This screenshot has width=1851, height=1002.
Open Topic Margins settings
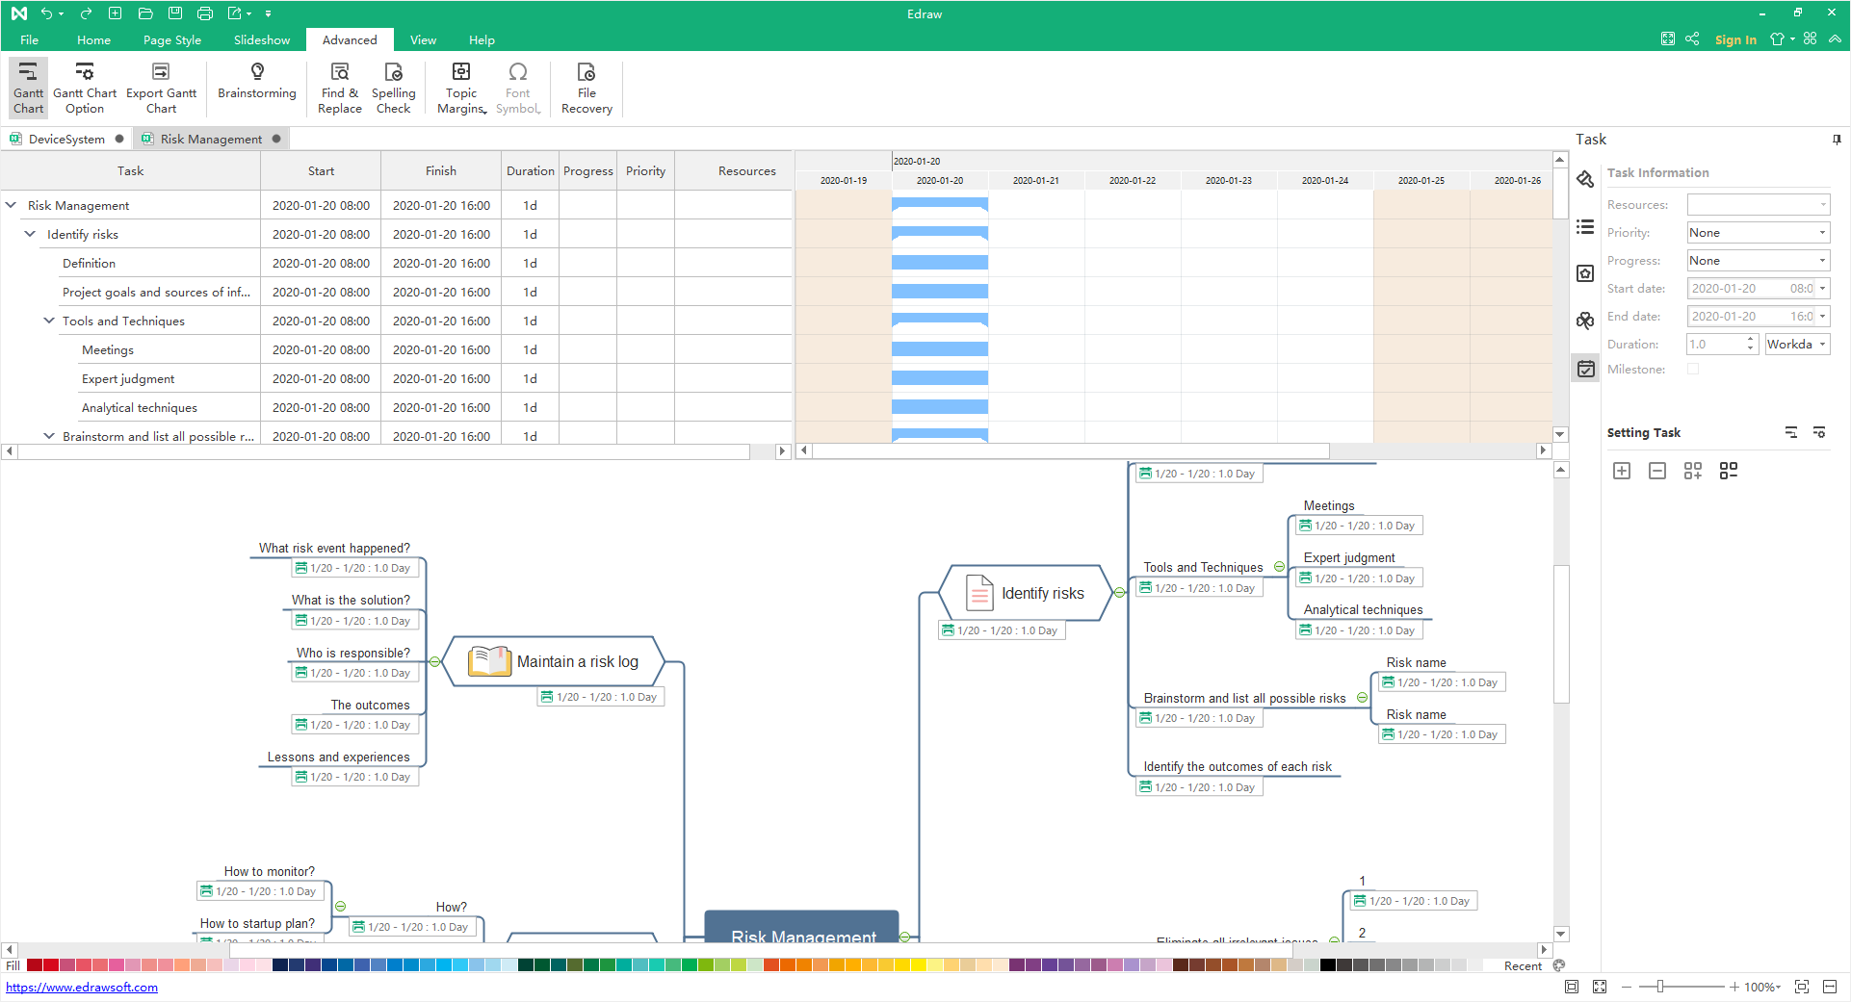pos(461,89)
